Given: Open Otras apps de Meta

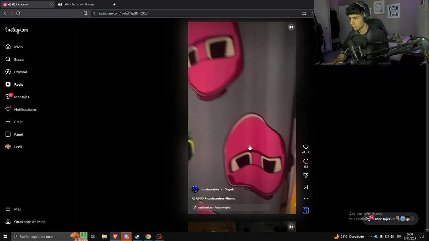Looking at the screenshot, I should click(x=25, y=222).
